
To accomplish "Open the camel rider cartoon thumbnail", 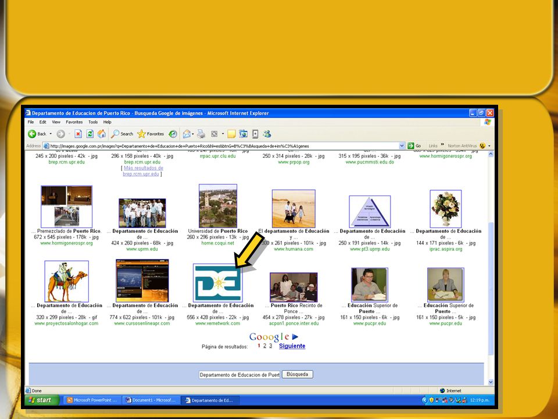I will pos(66,282).
